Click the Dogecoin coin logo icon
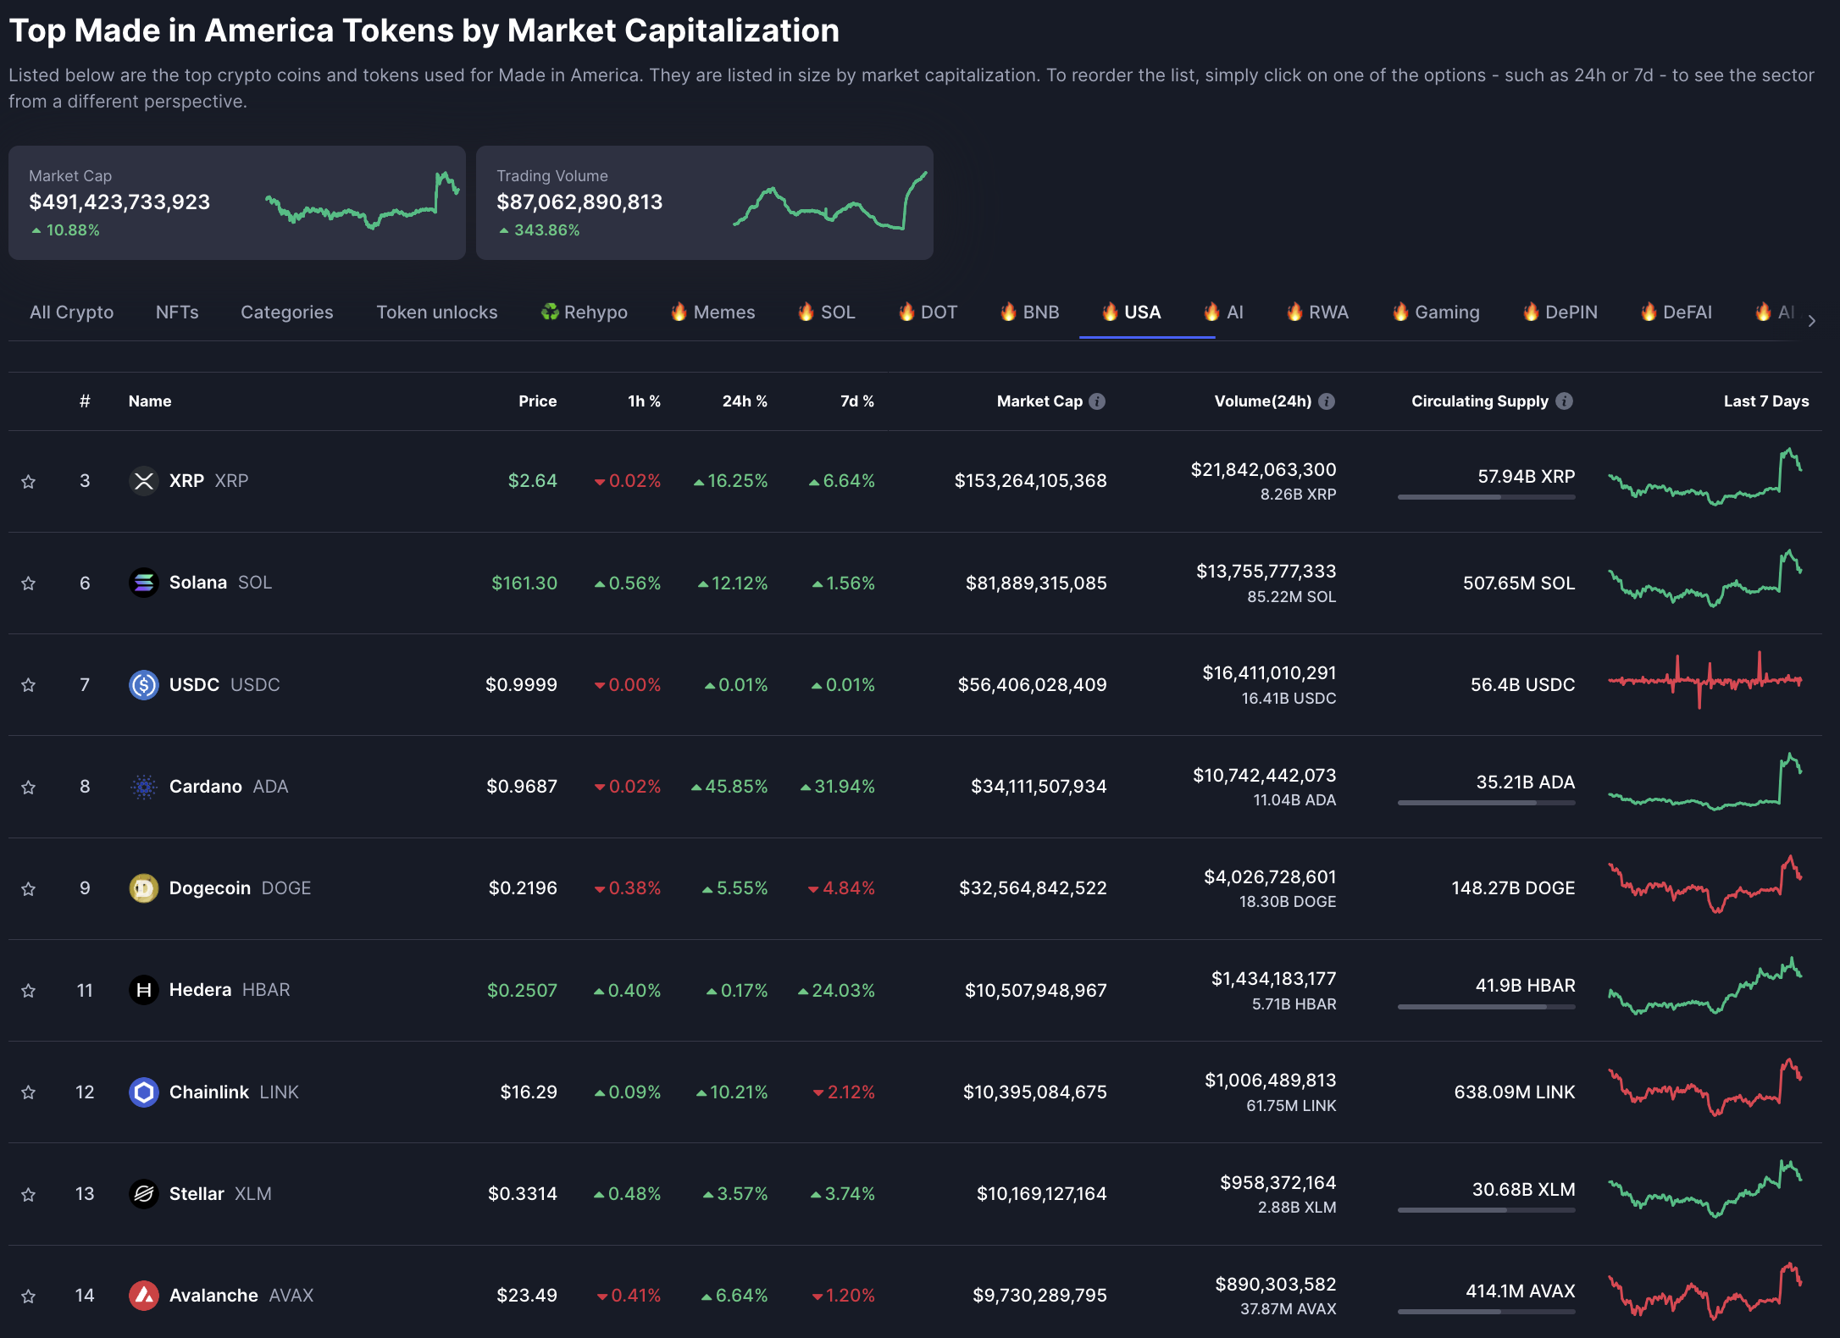 pyautogui.click(x=144, y=888)
